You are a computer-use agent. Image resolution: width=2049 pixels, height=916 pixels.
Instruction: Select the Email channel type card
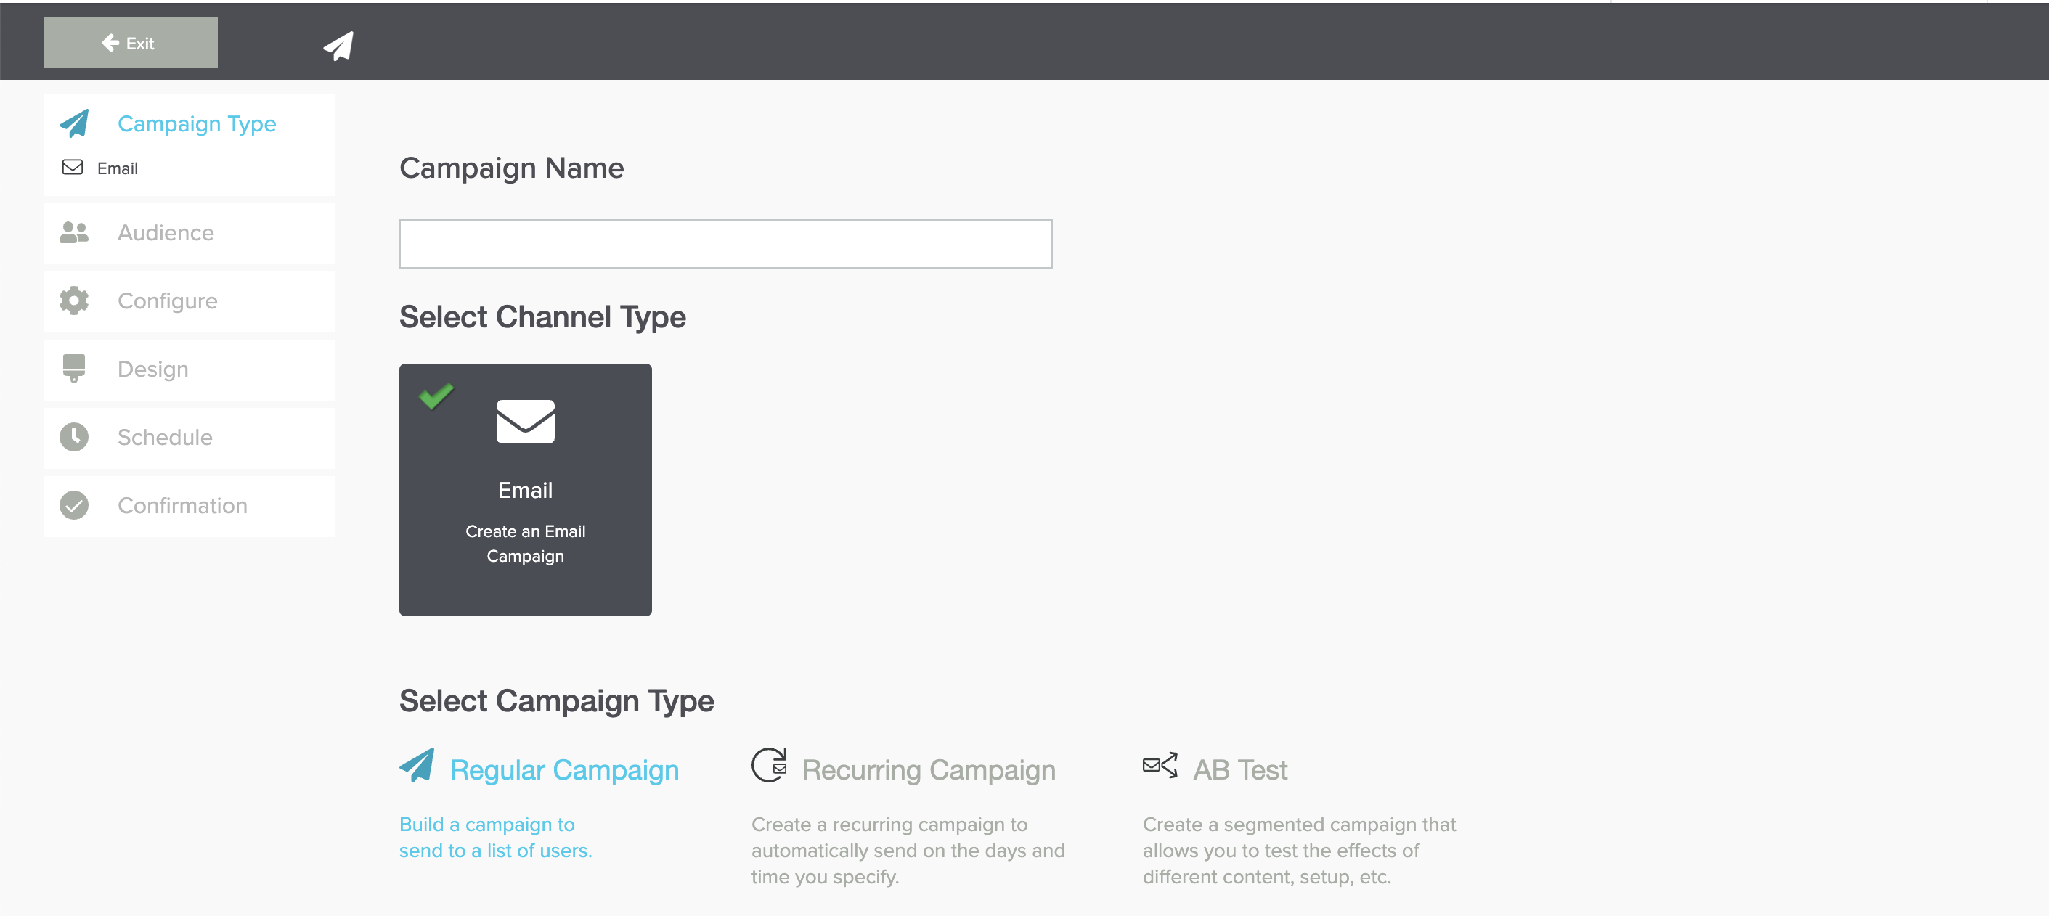[x=525, y=490]
